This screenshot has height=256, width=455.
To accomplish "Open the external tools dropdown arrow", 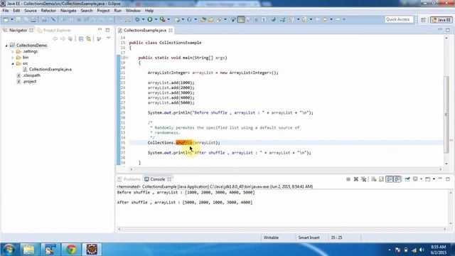I will pos(168,20).
